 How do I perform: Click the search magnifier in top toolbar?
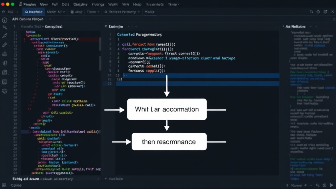(311, 12)
